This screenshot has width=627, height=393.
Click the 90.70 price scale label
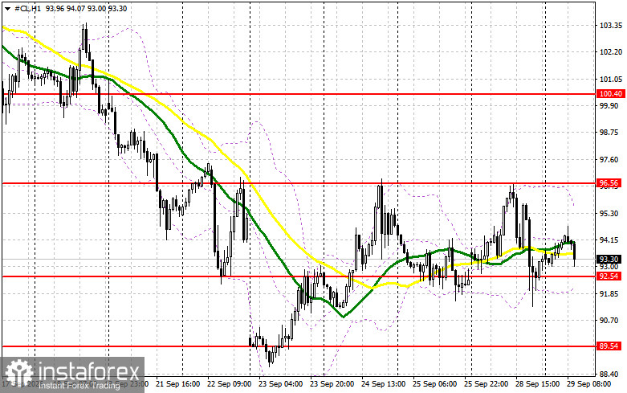[x=609, y=321]
